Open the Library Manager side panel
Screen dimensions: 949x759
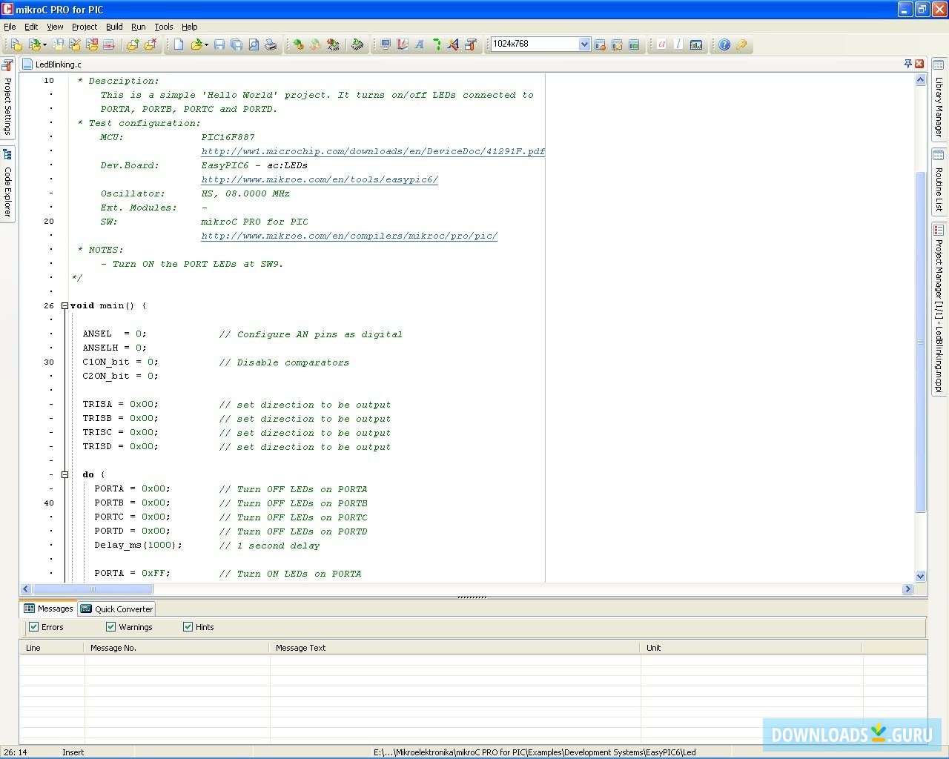[939, 100]
